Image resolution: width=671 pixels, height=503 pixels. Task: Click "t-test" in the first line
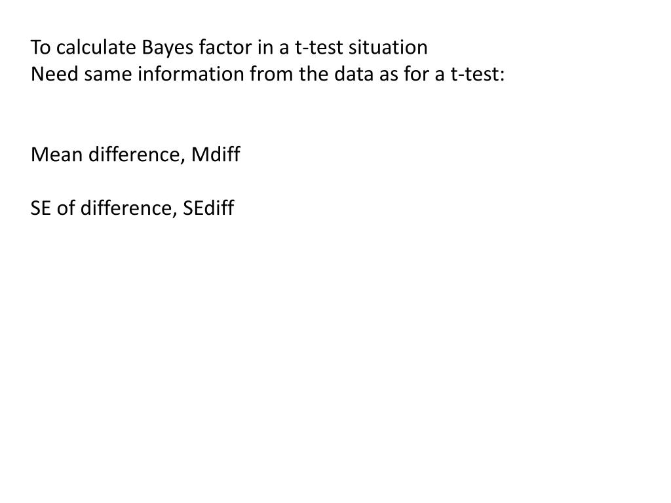(319, 47)
